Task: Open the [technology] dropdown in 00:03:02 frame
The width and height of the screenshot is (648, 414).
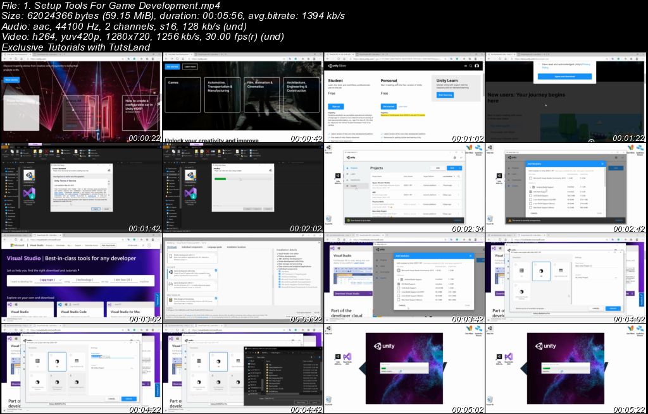Action: pyautogui.click(x=84, y=280)
